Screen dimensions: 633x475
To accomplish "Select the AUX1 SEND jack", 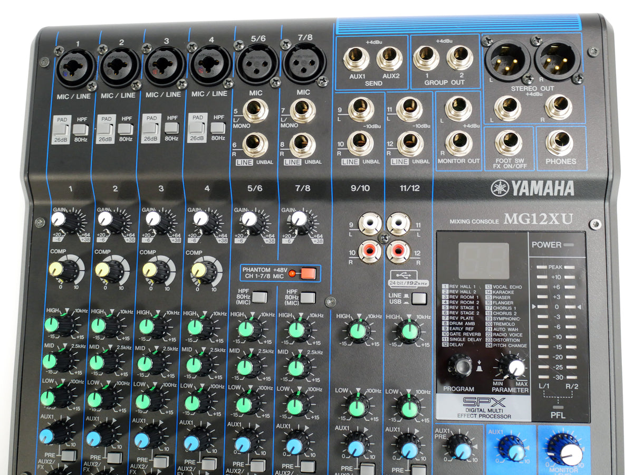I will click(357, 59).
